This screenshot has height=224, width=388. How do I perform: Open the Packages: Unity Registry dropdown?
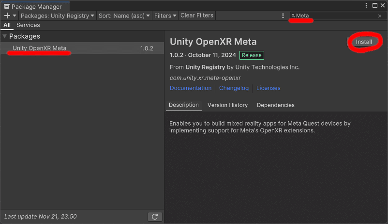click(57, 16)
